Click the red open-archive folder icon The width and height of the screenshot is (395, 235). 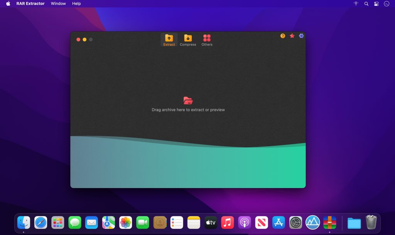tap(188, 100)
